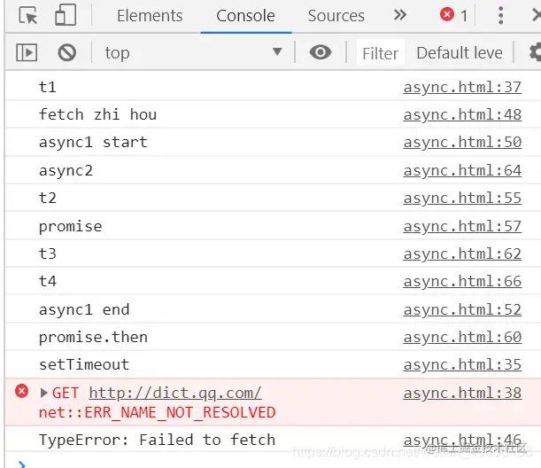Toggle the device toolbar icon

tap(66, 15)
